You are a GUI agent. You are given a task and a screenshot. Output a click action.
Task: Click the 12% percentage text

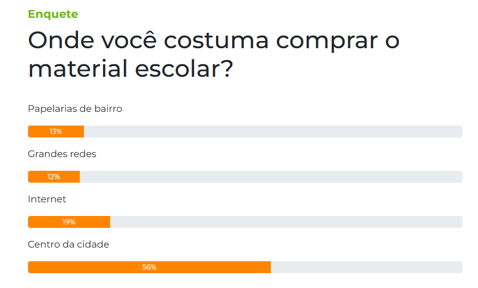[x=54, y=177]
